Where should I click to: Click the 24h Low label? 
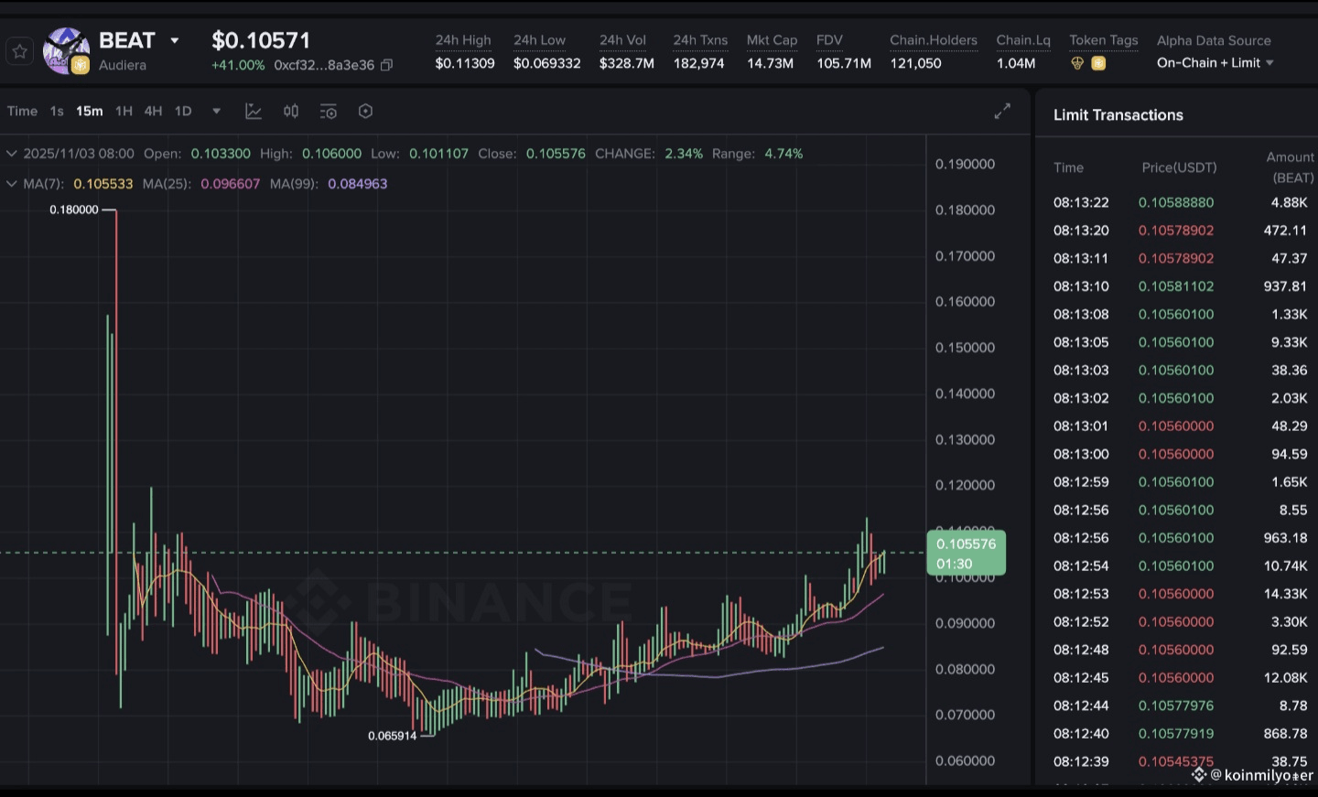(x=539, y=40)
